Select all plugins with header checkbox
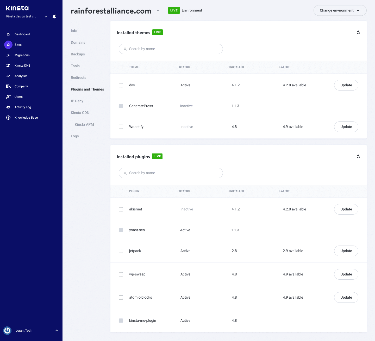Viewport: 375px width, 341px height. pos(121,191)
